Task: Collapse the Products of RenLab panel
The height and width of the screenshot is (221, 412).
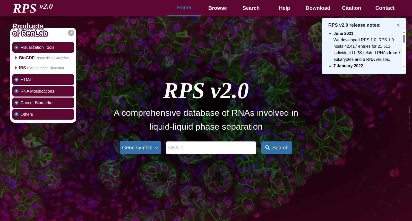Action: 71,33
